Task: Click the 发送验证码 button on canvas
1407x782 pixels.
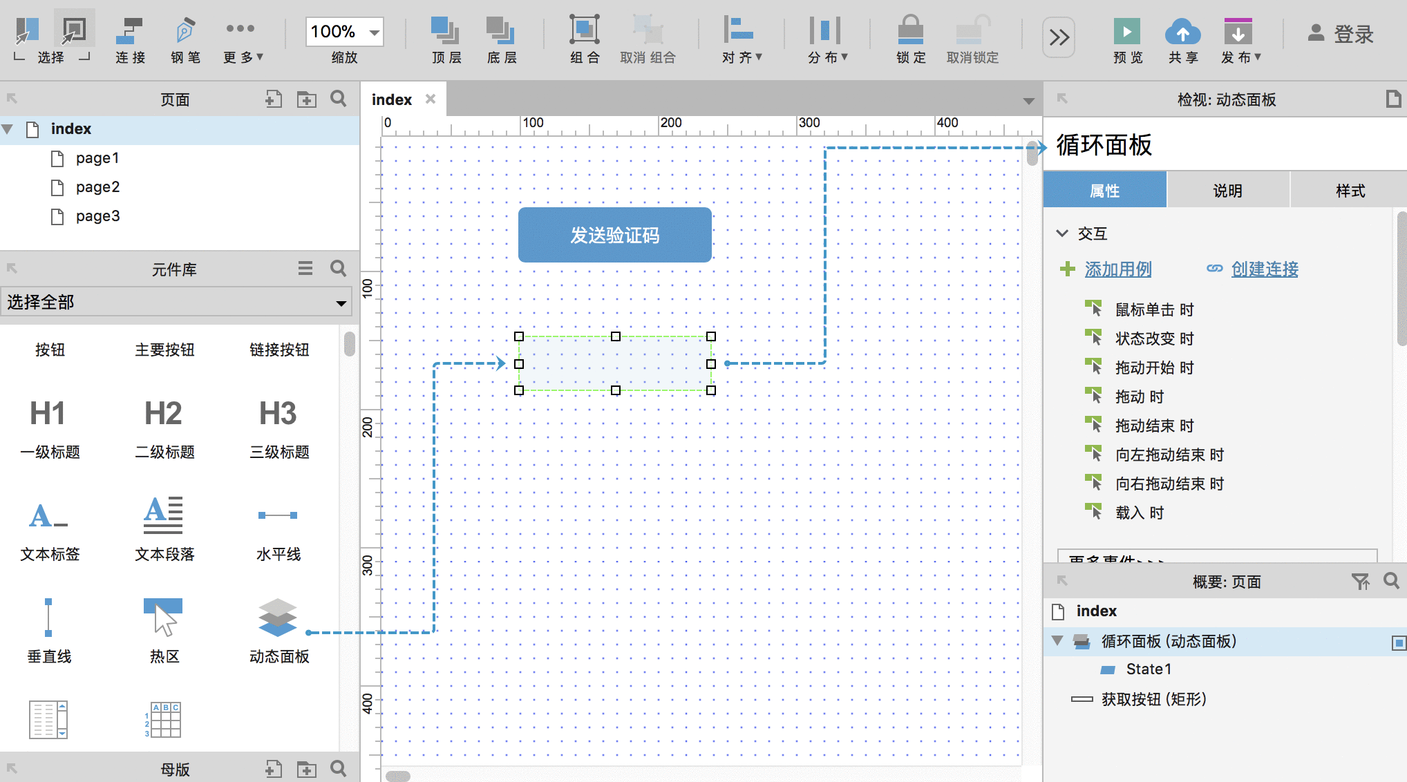Action: click(x=615, y=235)
